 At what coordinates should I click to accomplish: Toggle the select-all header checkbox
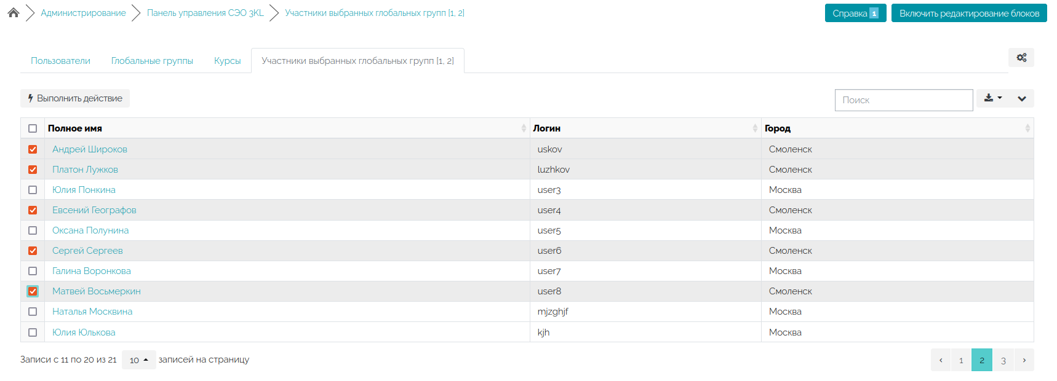point(33,128)
